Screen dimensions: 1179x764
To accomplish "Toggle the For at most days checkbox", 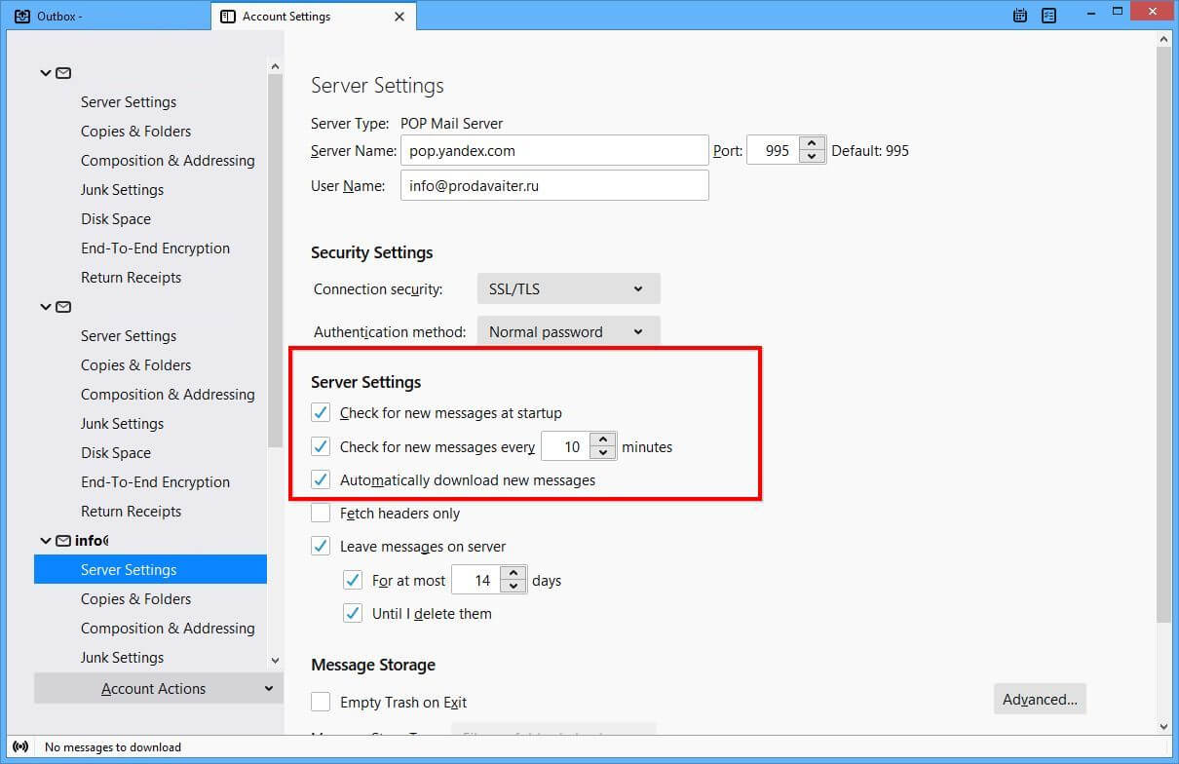I will pyautogui.click(x=353, y=580).
